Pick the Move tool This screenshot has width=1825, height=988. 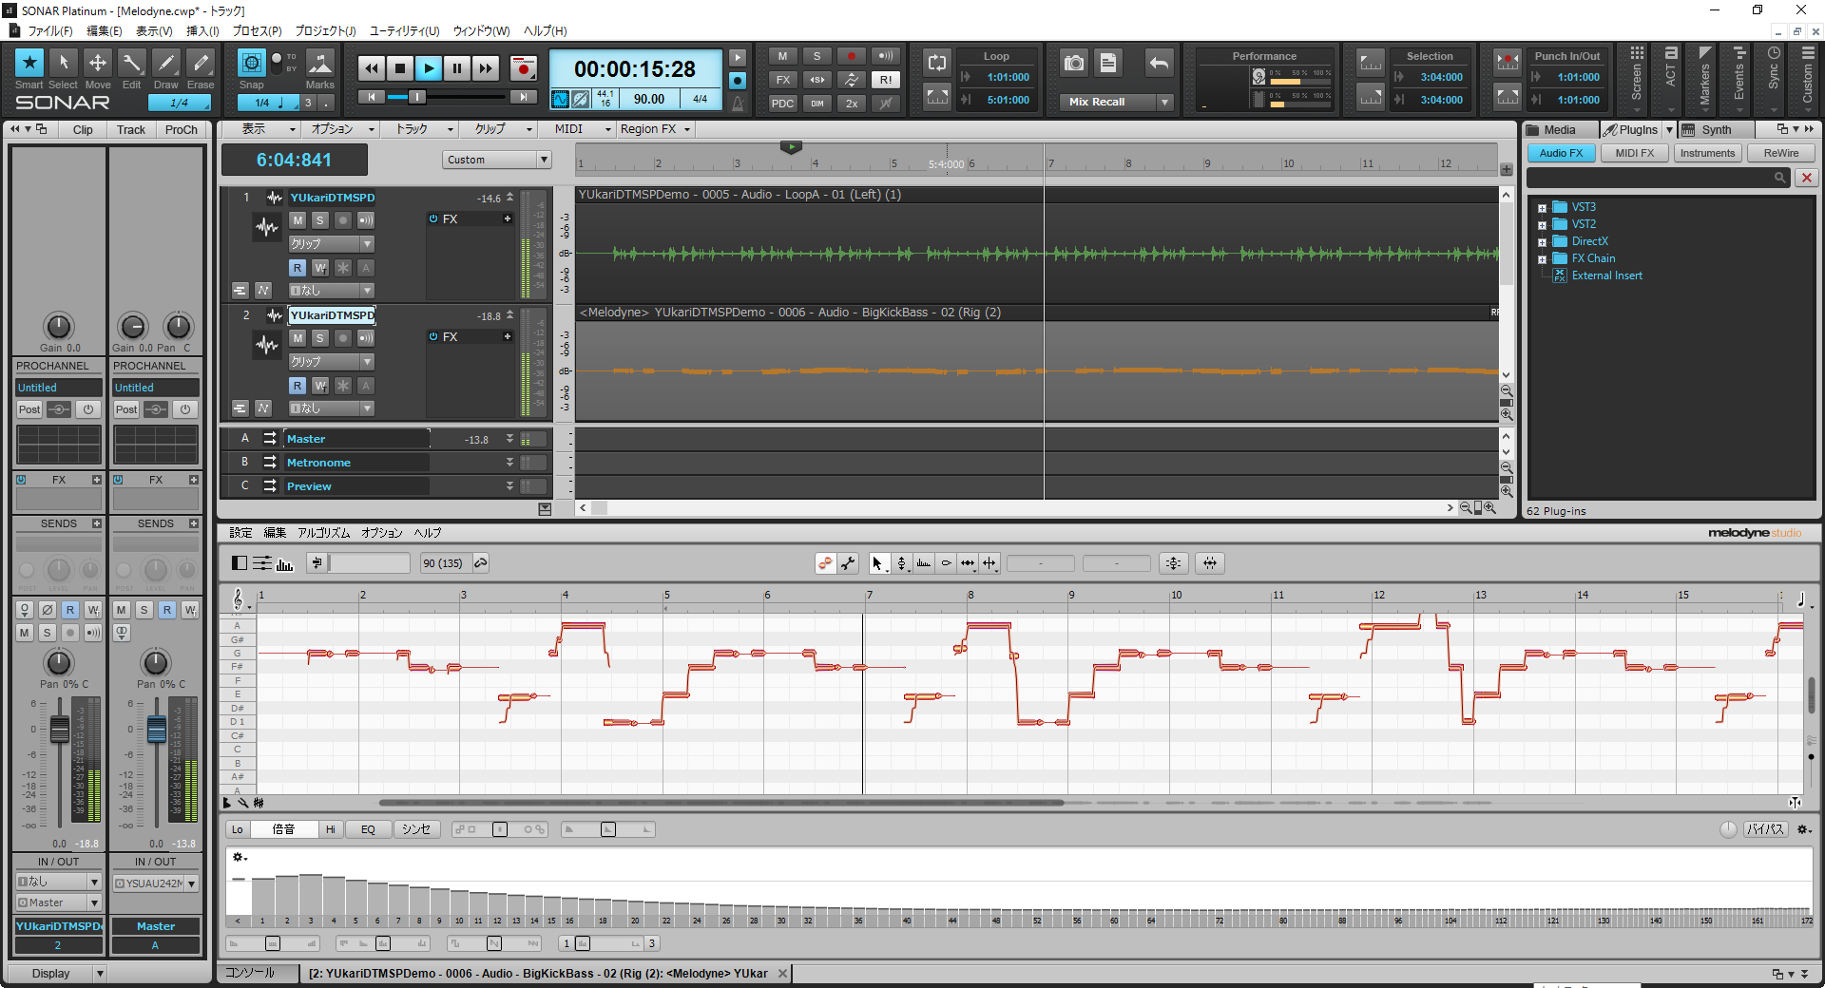(98, 63)
